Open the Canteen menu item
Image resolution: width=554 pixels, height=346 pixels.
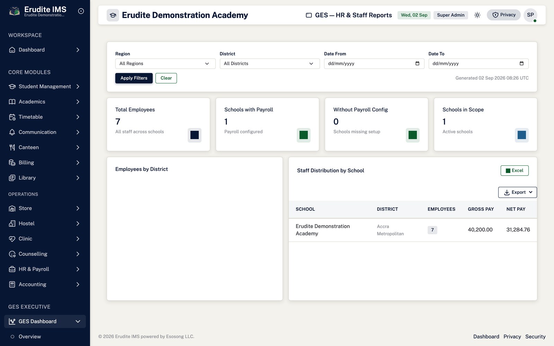45,147
